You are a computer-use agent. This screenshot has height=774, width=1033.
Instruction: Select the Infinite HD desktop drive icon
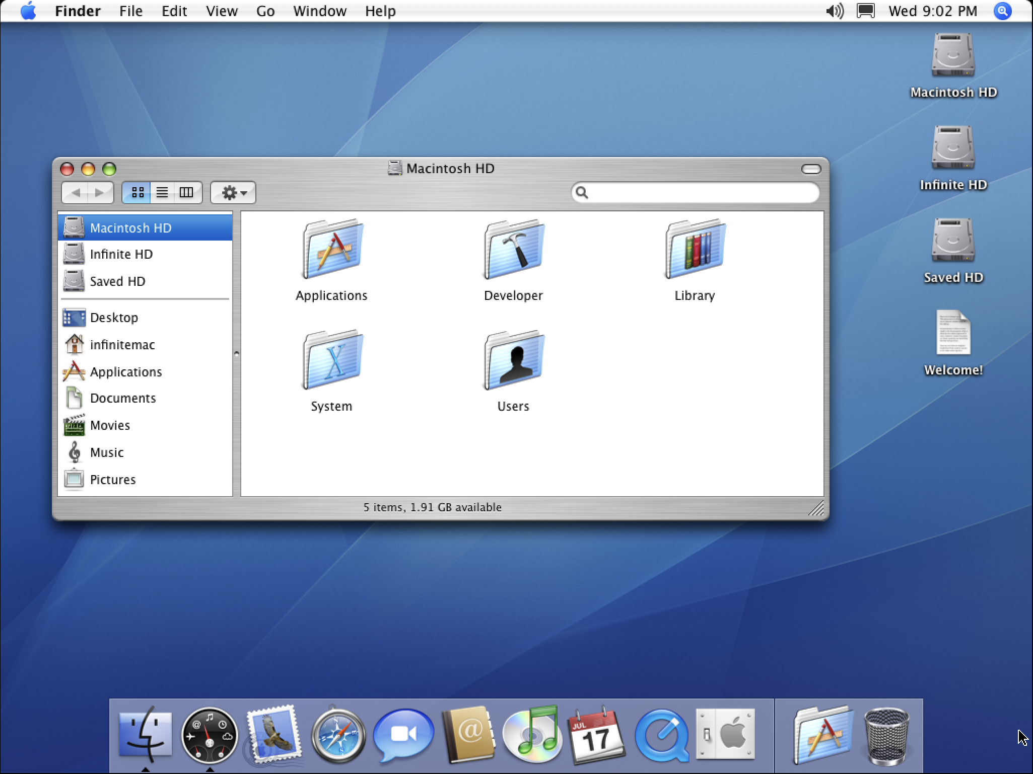pyautogui.click(x=953, y=147)
